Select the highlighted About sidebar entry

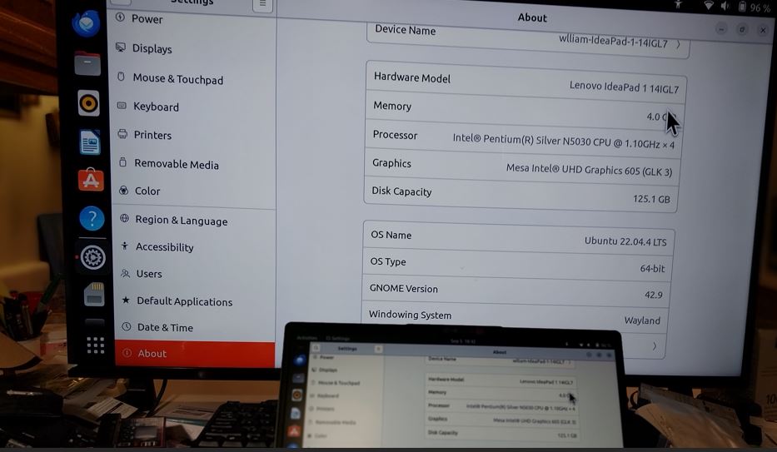195,354
